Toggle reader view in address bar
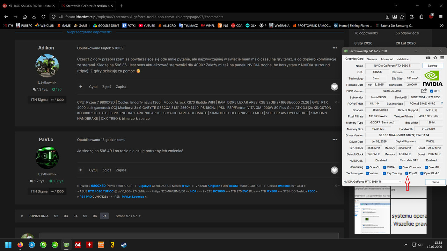The height and width of the screenshot is (251, 447). coord(388,17)
